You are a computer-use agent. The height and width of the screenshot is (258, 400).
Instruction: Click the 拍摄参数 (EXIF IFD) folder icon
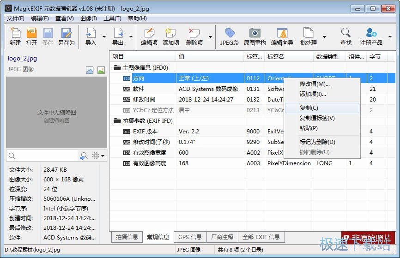pos(117,120)
